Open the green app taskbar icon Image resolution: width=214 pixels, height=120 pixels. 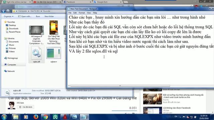[x=55, y=117]
